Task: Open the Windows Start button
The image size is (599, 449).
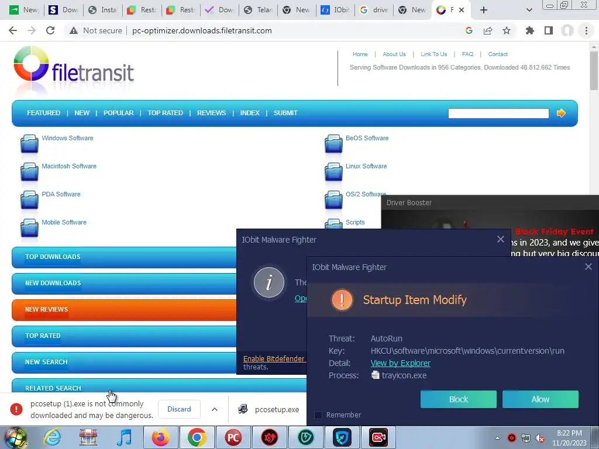Action: [x=15, y=437]
